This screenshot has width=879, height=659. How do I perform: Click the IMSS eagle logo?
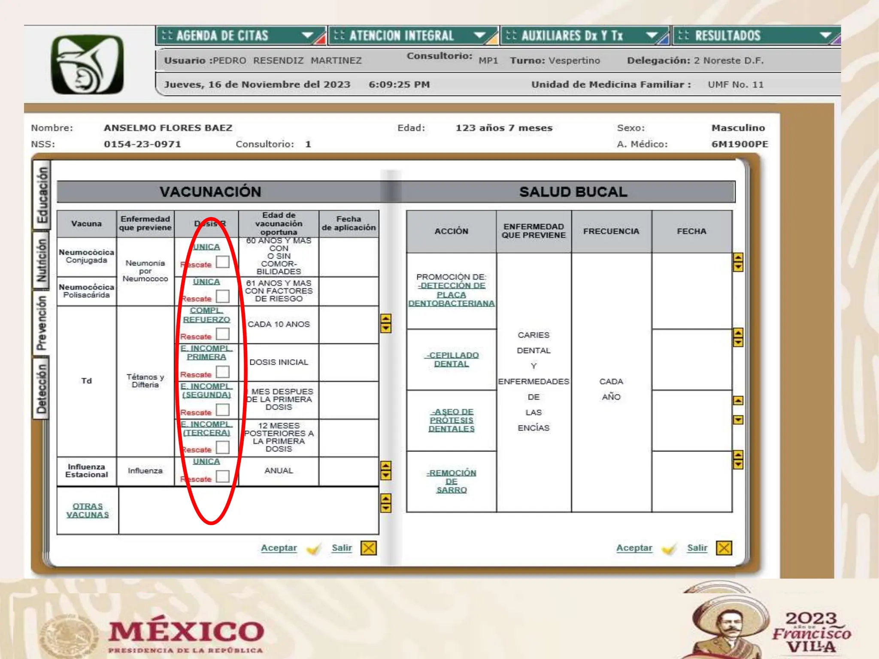(x=88, y=64)
